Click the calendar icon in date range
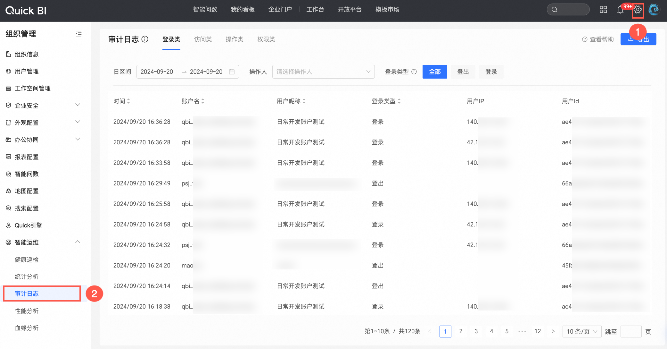This screenshot has height=349, width=667. pos(232,72)
